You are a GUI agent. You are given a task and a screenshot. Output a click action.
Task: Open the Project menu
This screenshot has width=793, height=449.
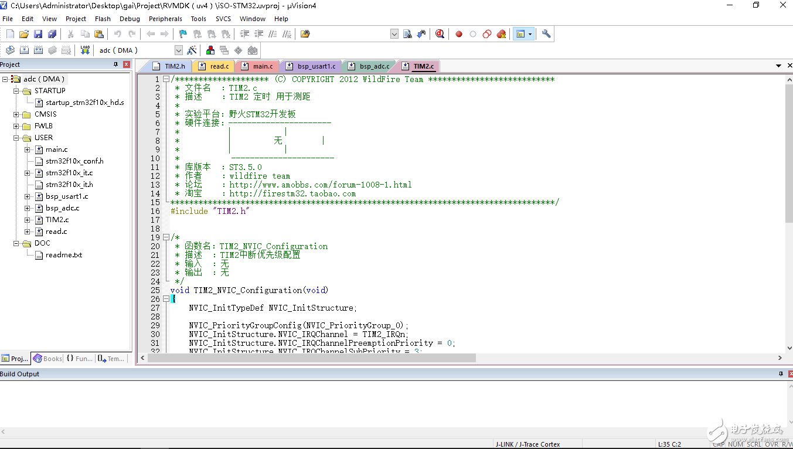[x=76, y=19]
